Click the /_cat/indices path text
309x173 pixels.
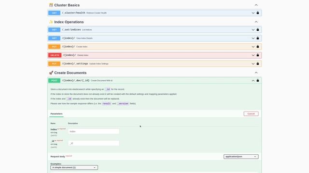click(x=71, y=30)
